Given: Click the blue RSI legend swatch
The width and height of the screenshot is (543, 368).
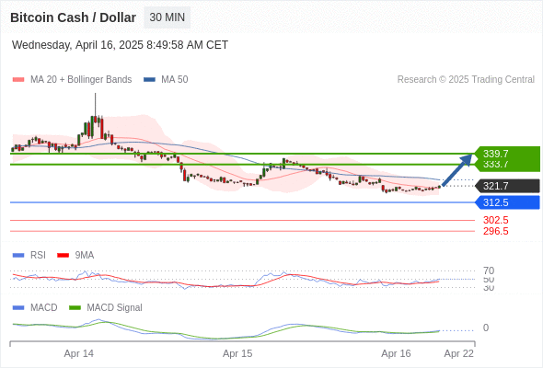Looking at the screenshot, I should coord(18,256).
